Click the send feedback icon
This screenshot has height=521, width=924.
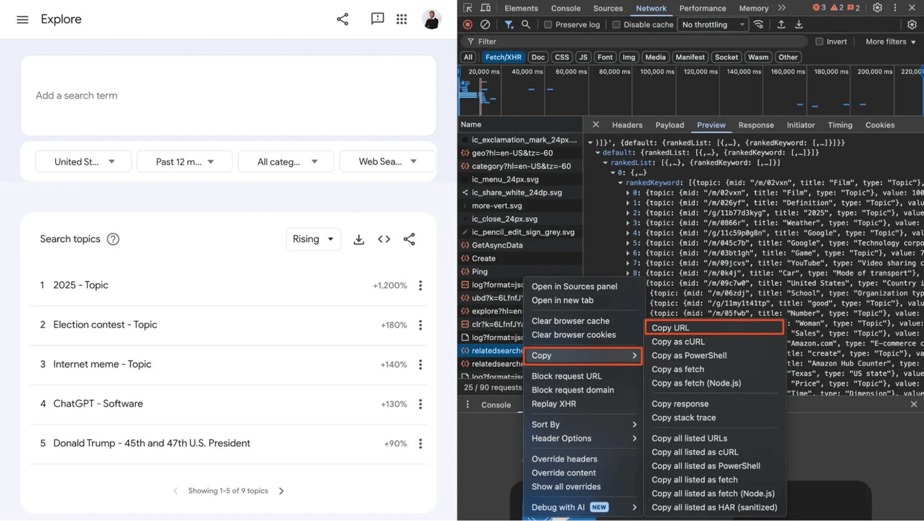tap(377, 19)
